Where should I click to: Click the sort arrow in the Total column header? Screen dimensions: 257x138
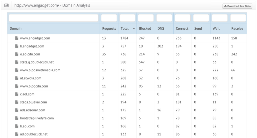coord(134,29)
